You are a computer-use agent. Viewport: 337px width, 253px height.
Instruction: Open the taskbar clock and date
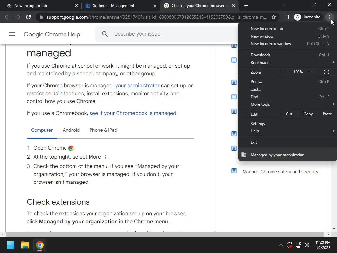pos(323,245)
